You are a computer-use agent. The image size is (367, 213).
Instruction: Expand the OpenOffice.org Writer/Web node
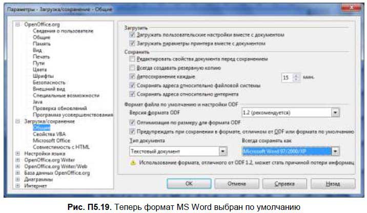[17, 166]
